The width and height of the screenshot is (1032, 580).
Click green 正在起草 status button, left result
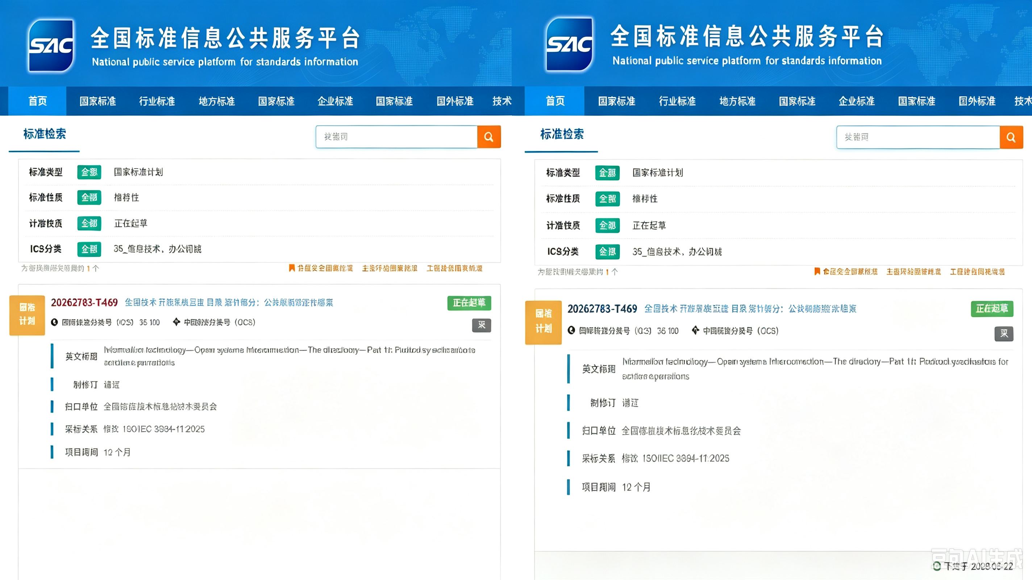point(469,303)
